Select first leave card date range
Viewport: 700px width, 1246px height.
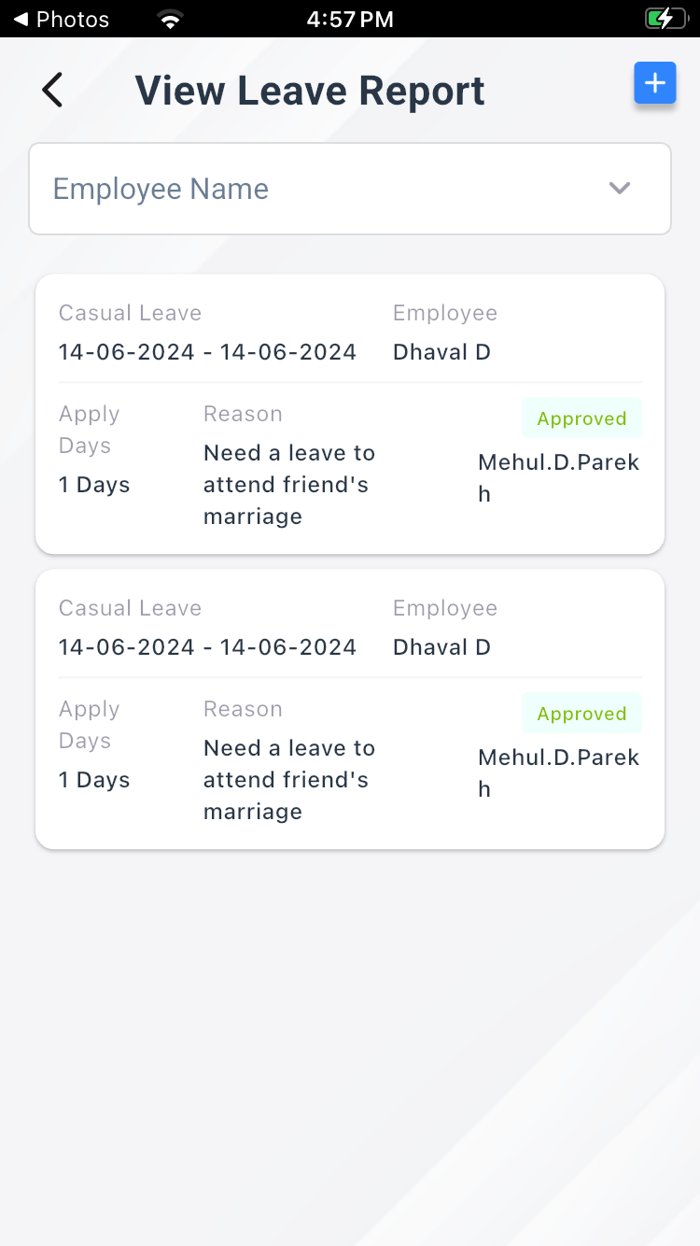(x=207, y=352)
